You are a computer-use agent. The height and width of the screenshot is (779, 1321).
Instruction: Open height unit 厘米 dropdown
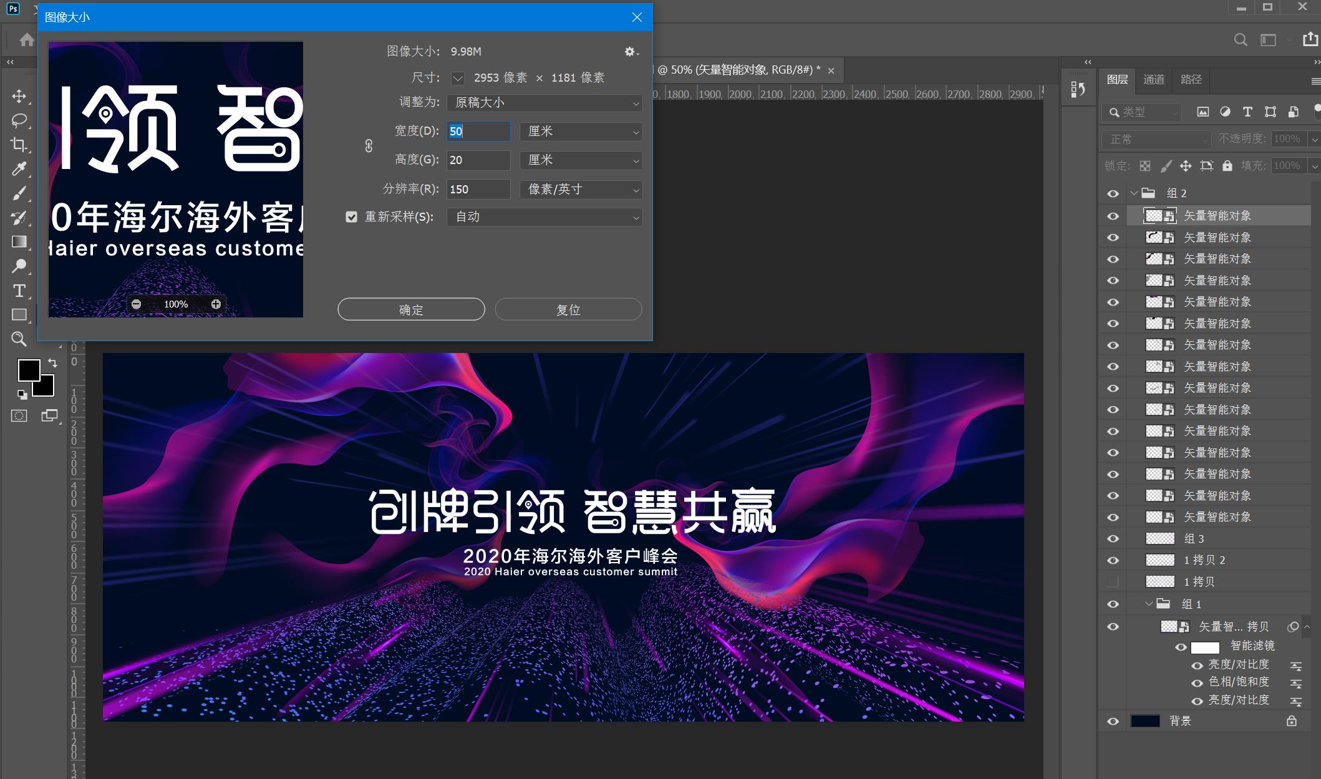coord(581,160)
